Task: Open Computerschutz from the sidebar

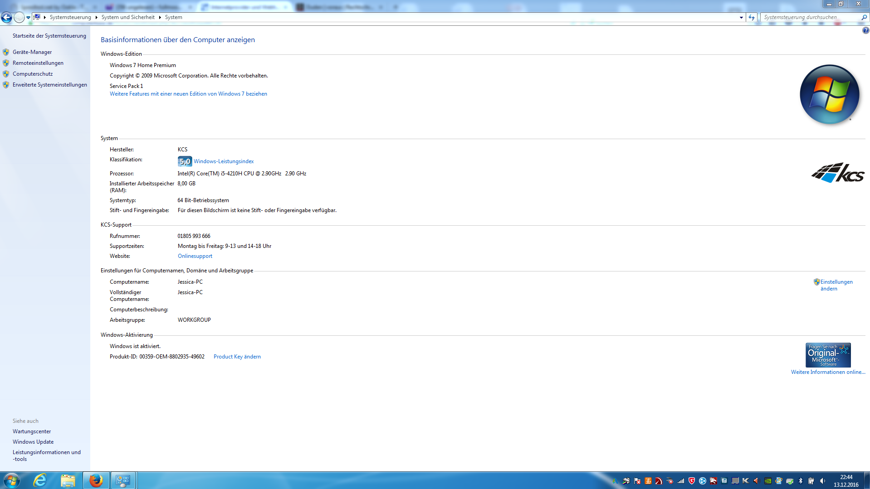Action: [x=33, y=74]
